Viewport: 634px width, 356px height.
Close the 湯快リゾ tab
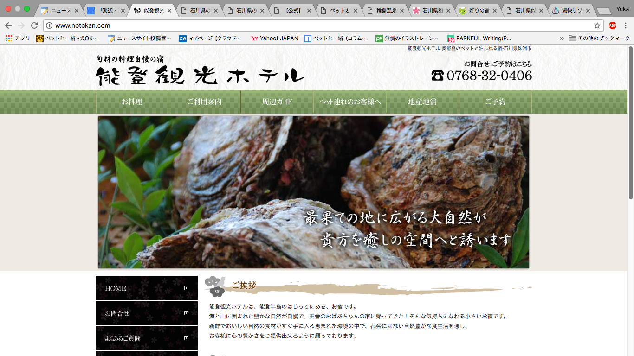point(588,10)
